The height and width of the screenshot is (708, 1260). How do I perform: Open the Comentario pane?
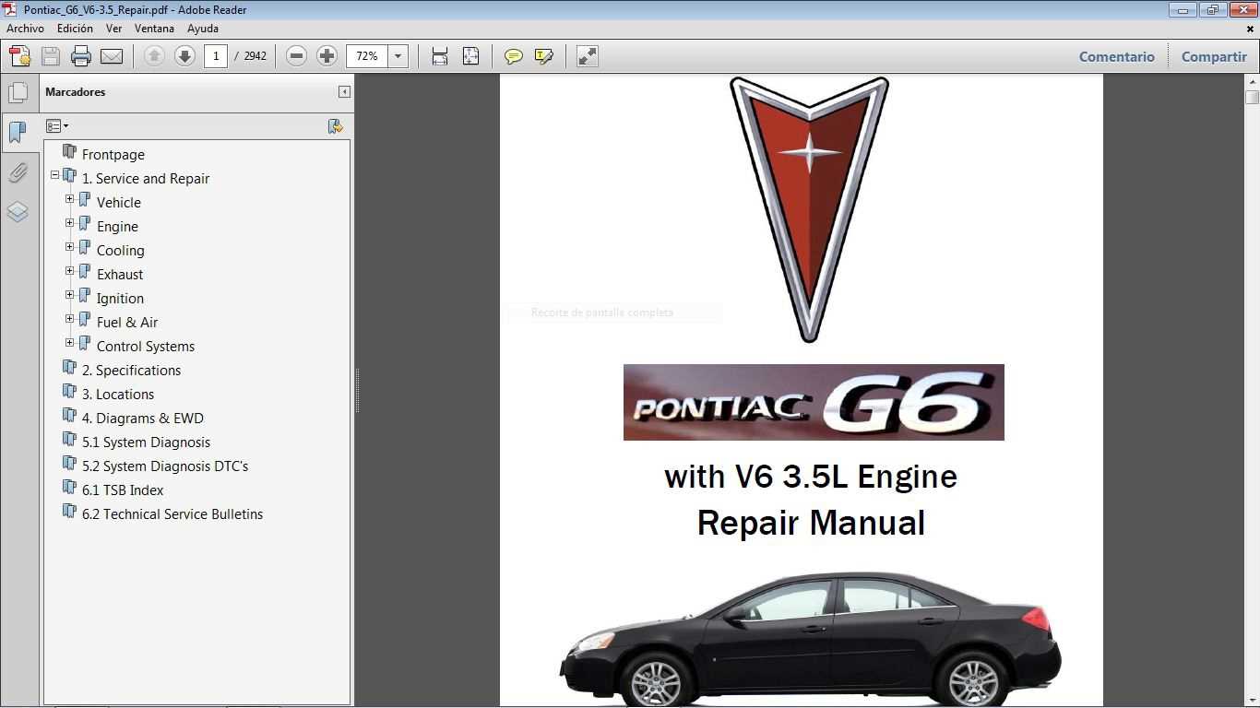(1116, 56)
